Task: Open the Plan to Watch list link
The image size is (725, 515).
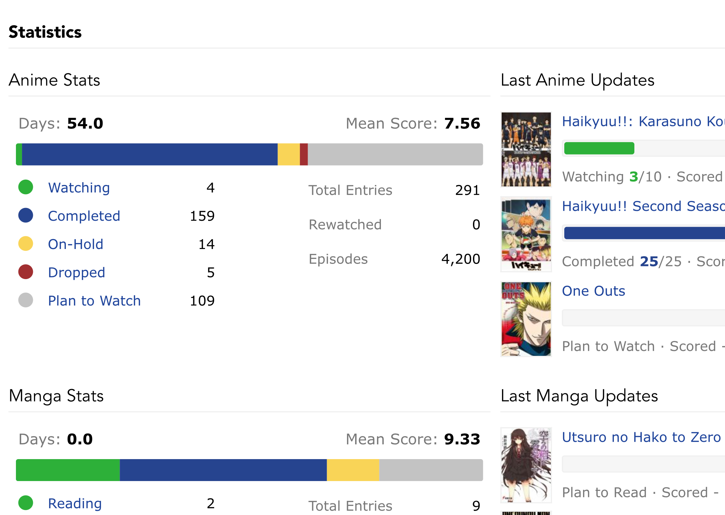Action: tap(95, 301)
